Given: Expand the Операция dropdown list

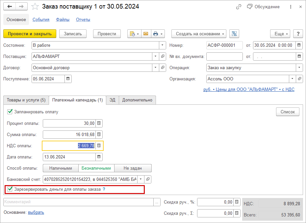Looking at the screenshot, I should tap(299, 68).
